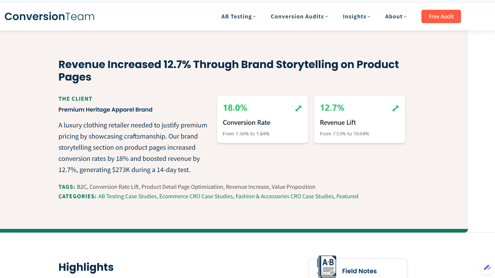Click the Field Notes heading
This screenshot has height=278, width=495.
pyautogui.click(x=359, y=271)
